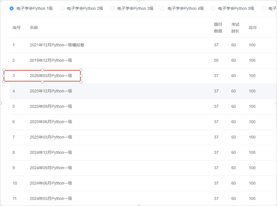Click question count 37 in 2024年06月 row
Image resolution: width=277 pixels, height=206 pixels.
pos(216,183)
